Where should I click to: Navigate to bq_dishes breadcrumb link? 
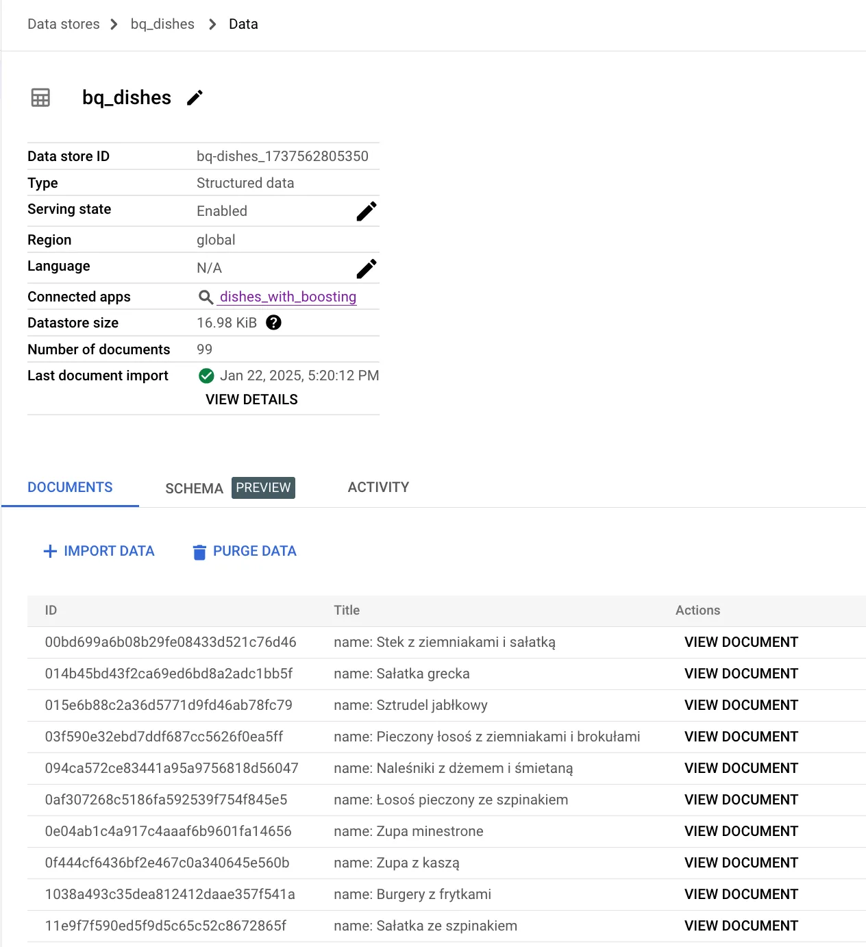coord(162,24)
